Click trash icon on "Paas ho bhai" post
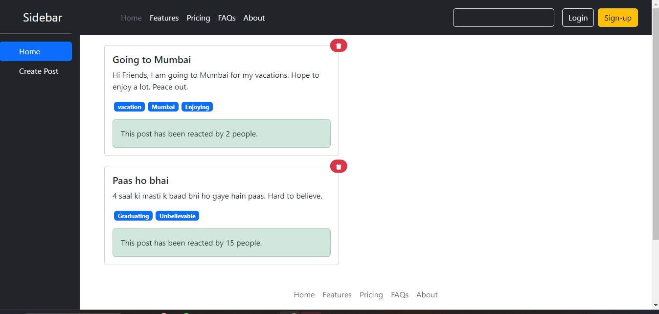 pyautogui.click(x=339, y=166)
